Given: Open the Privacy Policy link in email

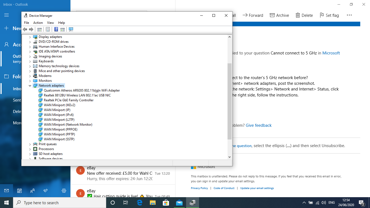Looking at the screenshot, I should [x=199, y=188].
